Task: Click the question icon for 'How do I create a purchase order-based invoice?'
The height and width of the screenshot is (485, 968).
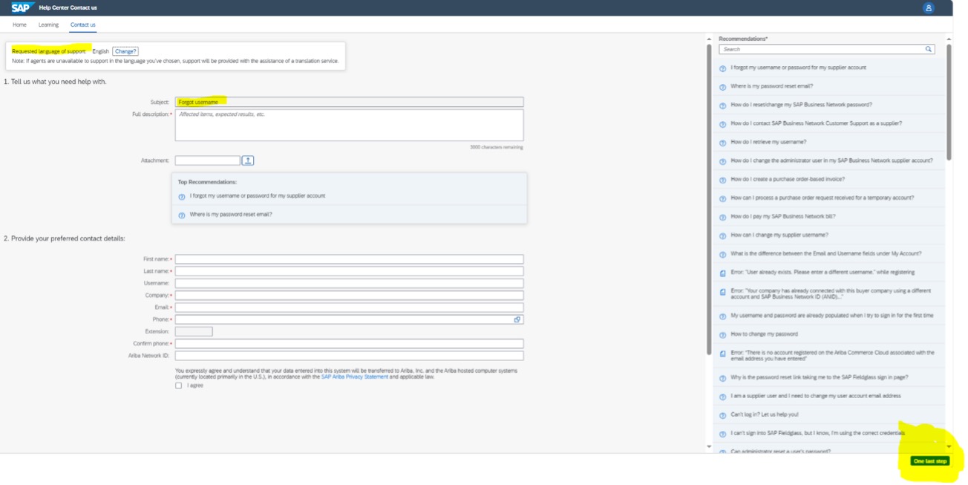Action: 723,180
